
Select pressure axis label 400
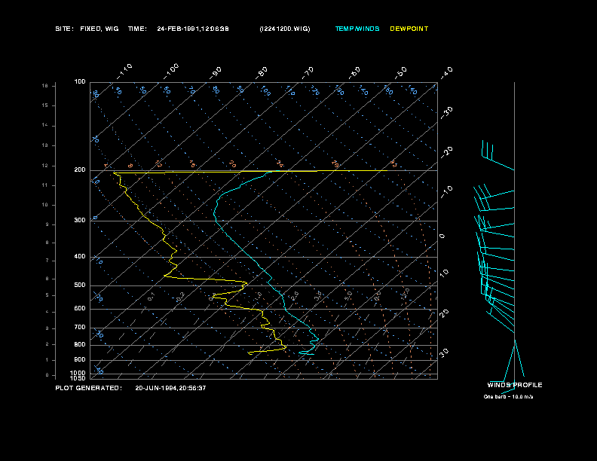(80, 256)
